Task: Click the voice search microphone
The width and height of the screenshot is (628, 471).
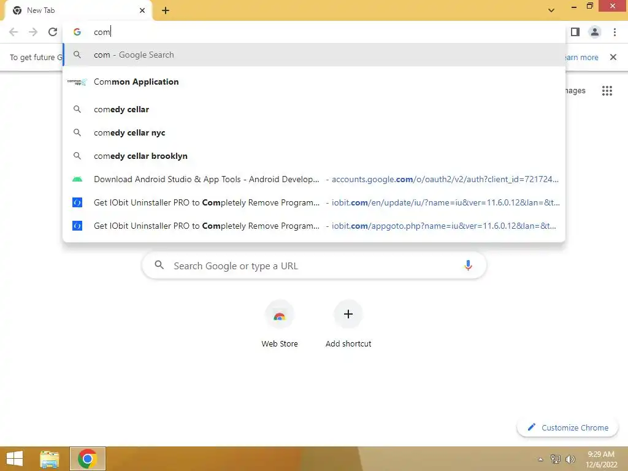Action: [468, 266]
